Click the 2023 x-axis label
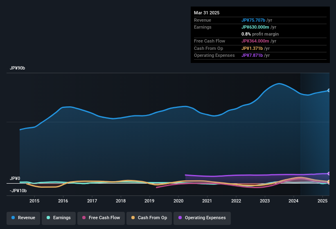The image size is (336, 229). [265, 201]
